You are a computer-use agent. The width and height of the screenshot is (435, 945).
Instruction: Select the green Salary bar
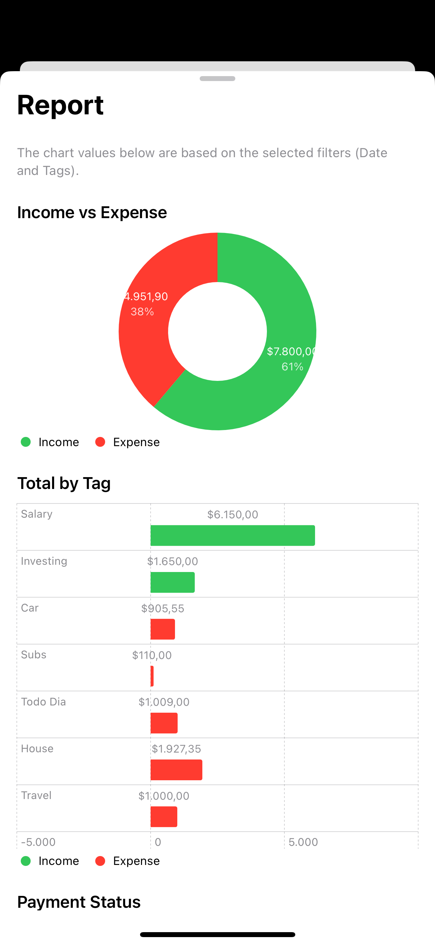[233, 535]
